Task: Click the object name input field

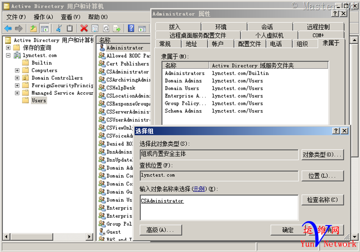Action: (x=219, y=208)
